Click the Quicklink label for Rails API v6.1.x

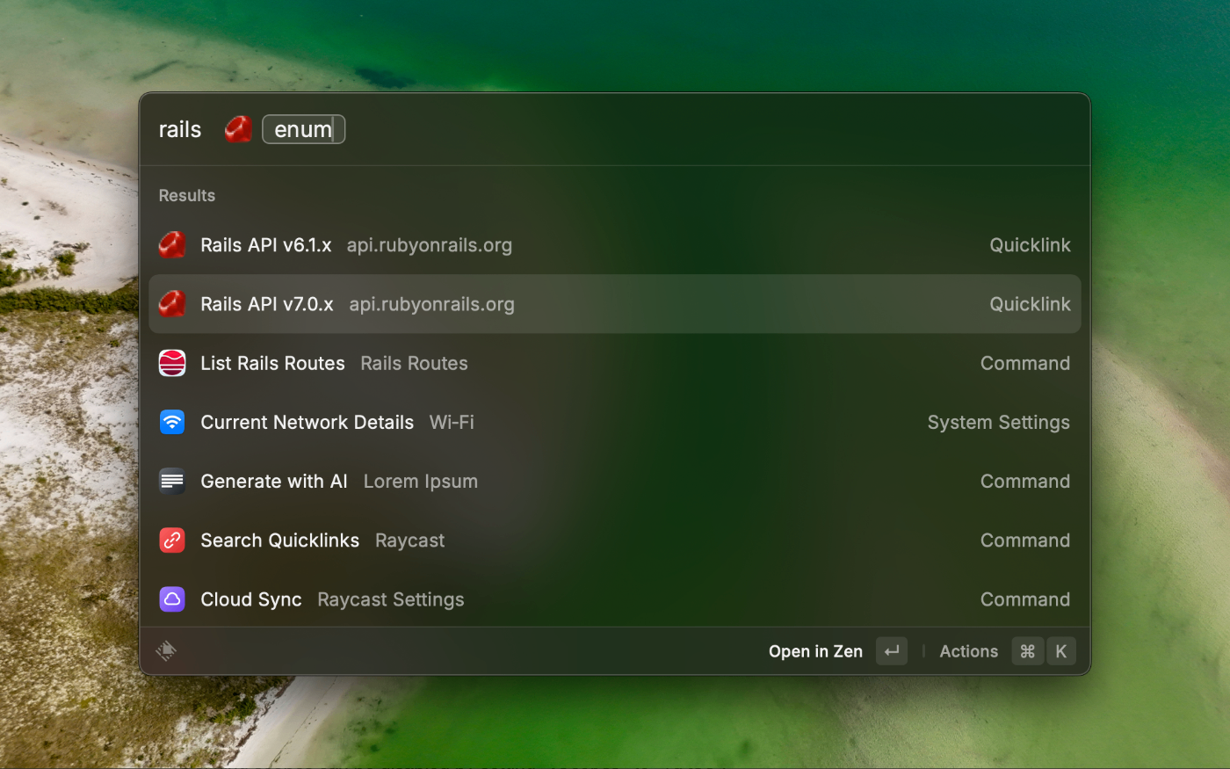click(1031, 245)
